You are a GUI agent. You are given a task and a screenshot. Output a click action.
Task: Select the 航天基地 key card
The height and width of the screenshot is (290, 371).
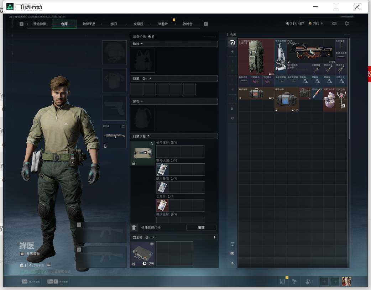coord(162,187)
